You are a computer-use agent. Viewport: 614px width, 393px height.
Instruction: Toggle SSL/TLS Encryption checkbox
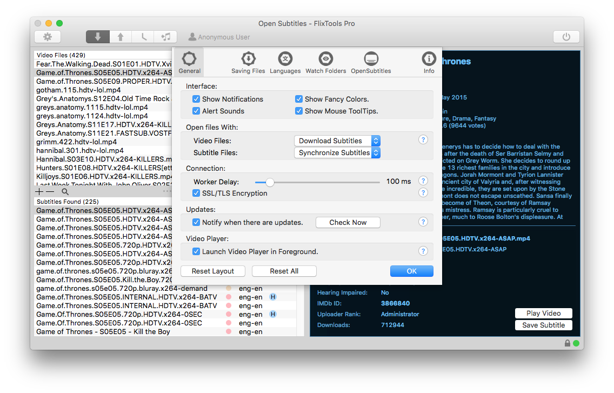coord(196,193)
